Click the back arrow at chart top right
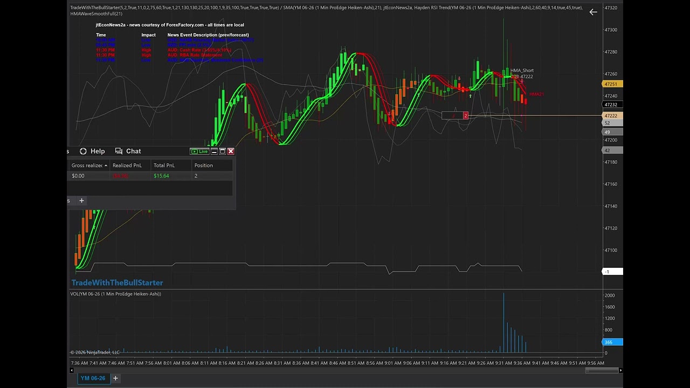This screenshot has width=690, height=388. 593,12
